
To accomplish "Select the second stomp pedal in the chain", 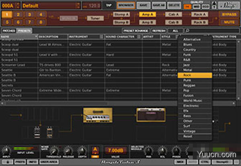I will coord(49,132).
